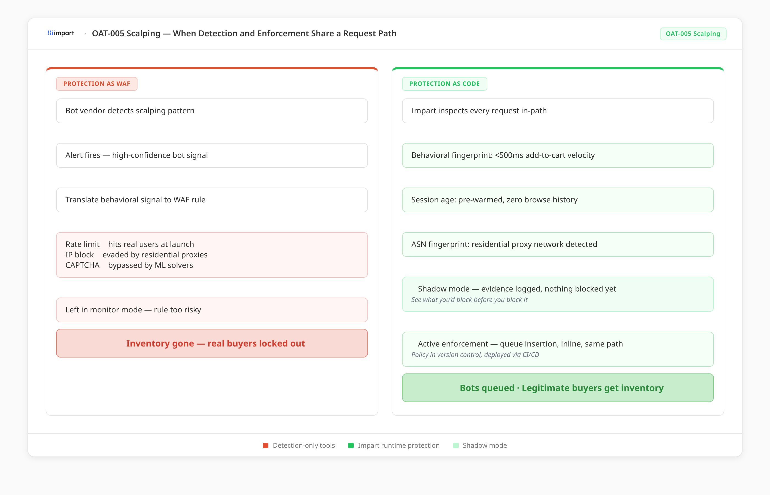Click the Impart logo icon
This screenshot has height=495, width=770.
(x=50, y=33)
